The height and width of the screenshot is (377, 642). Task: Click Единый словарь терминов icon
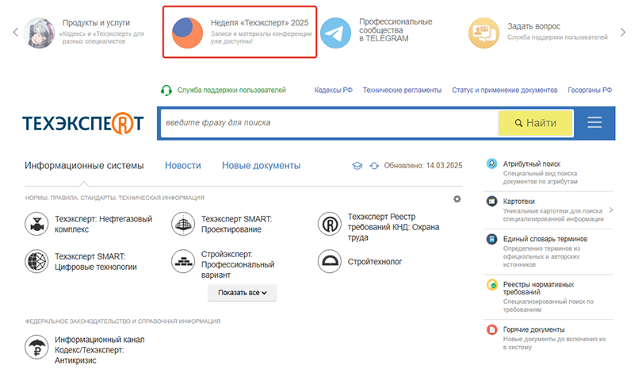pos(491,239)
